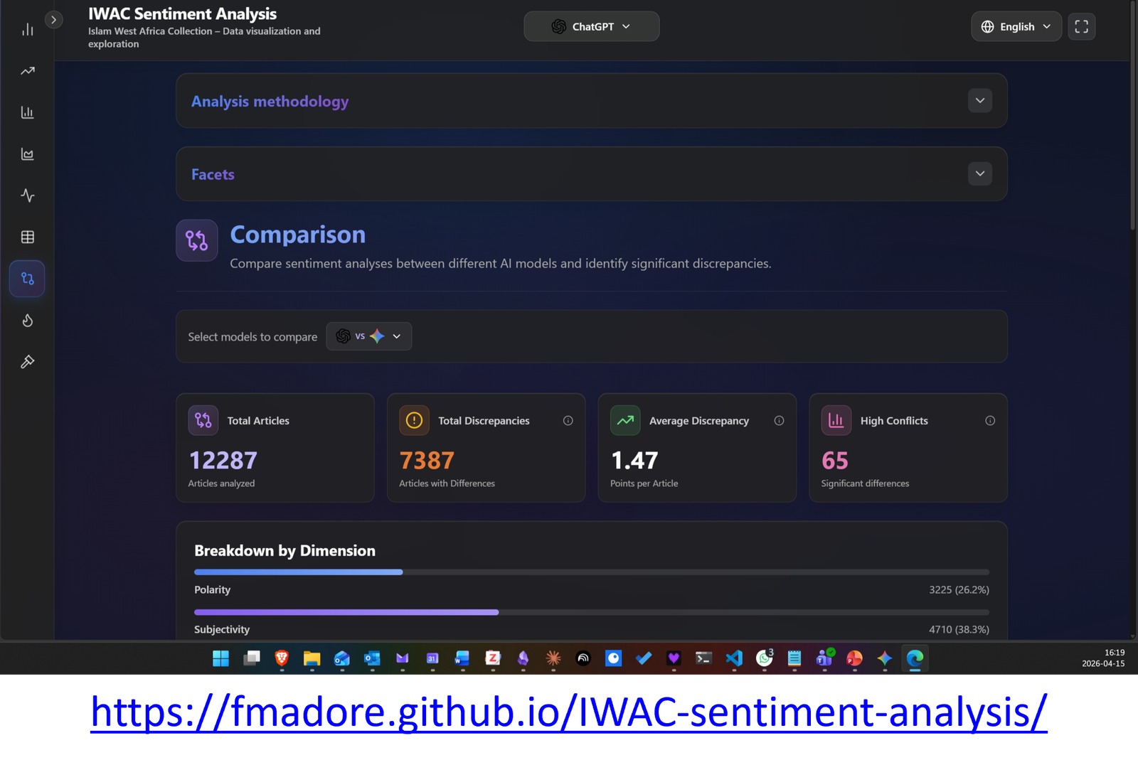Click the Subjectivity progress bar
Image resolution: width=1138 pixels, height=765 pixels.
click(592, 612)
